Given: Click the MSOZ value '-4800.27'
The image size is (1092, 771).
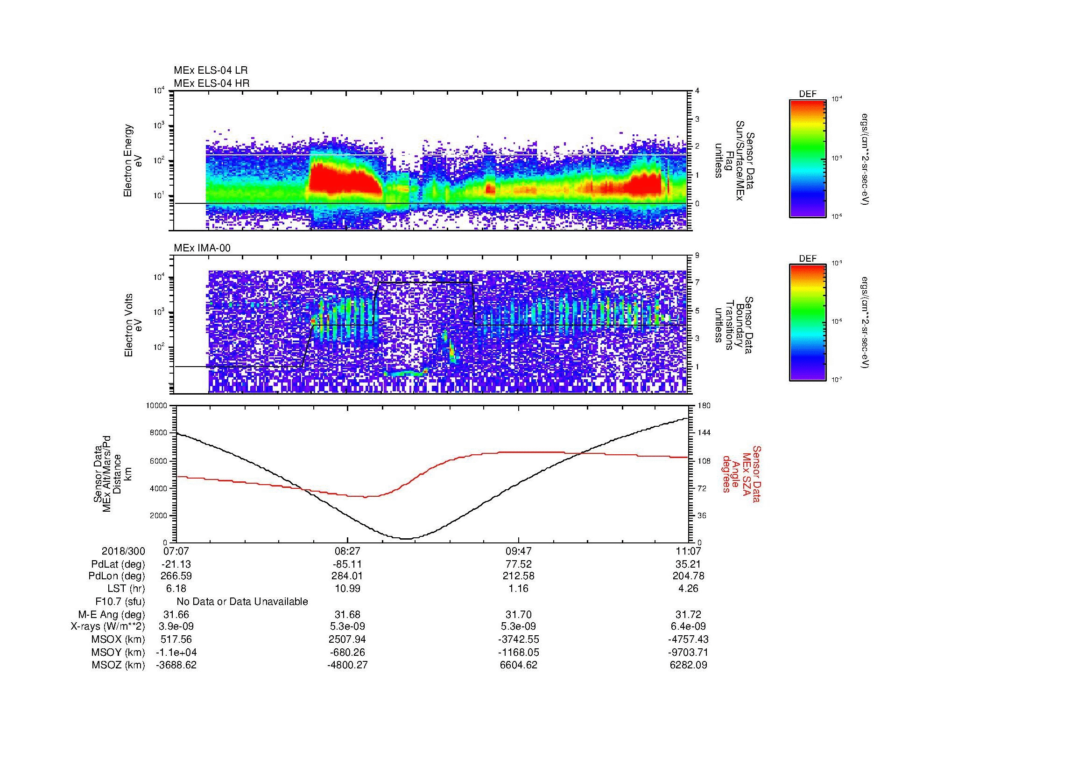Looking at the screenshot, I should (x=347, y=665).
